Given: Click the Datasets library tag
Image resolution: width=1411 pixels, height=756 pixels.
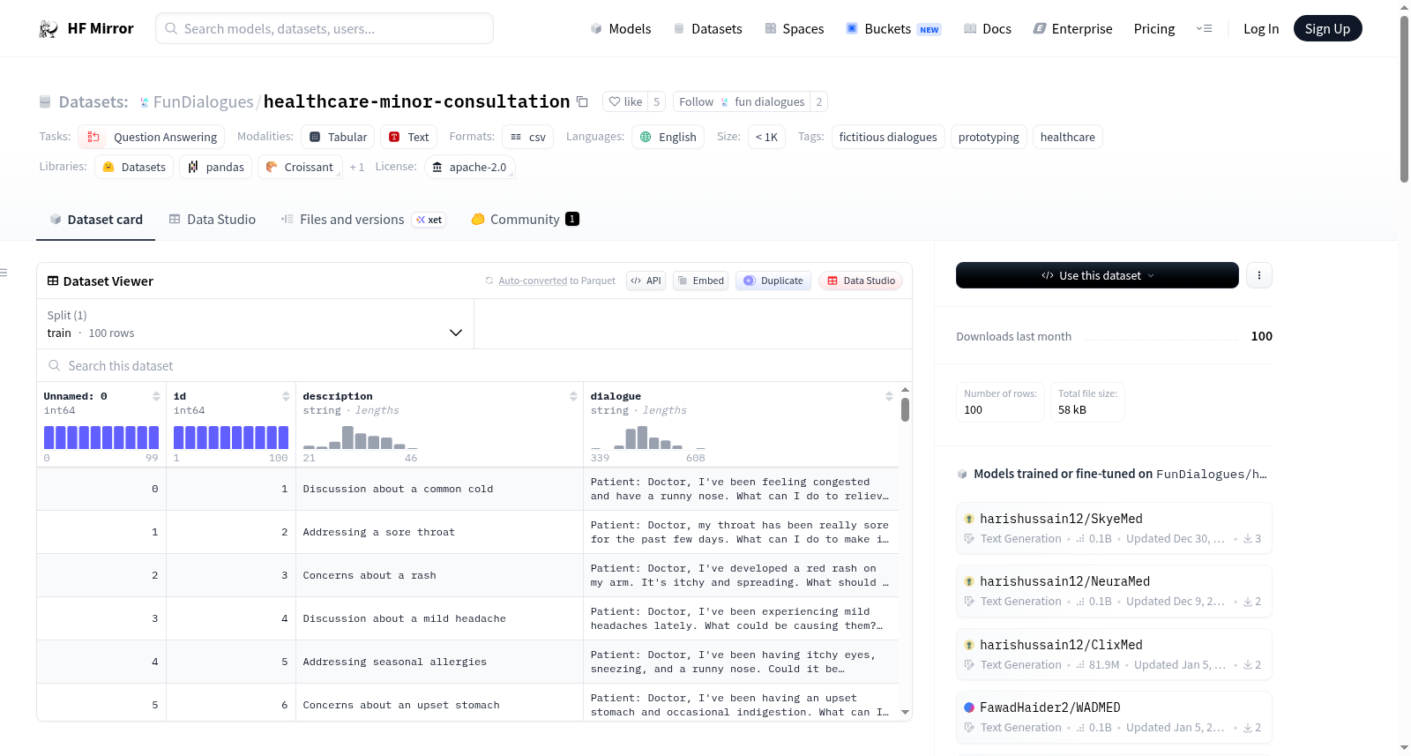Looking at the screenshot, I should click(134, 167).
